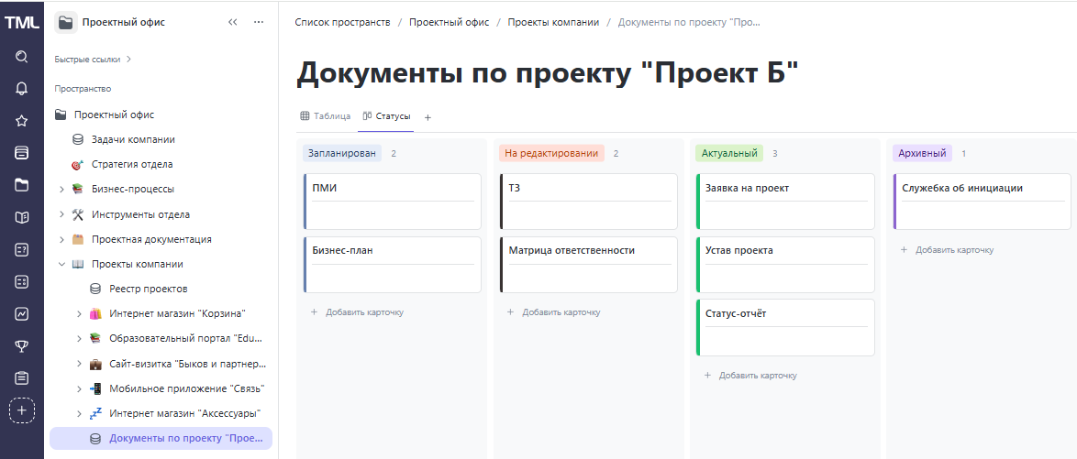1077x459 pixels.
Task: Click the На редактировании status label
Action: pyautogui.click(x=551, y=153)
